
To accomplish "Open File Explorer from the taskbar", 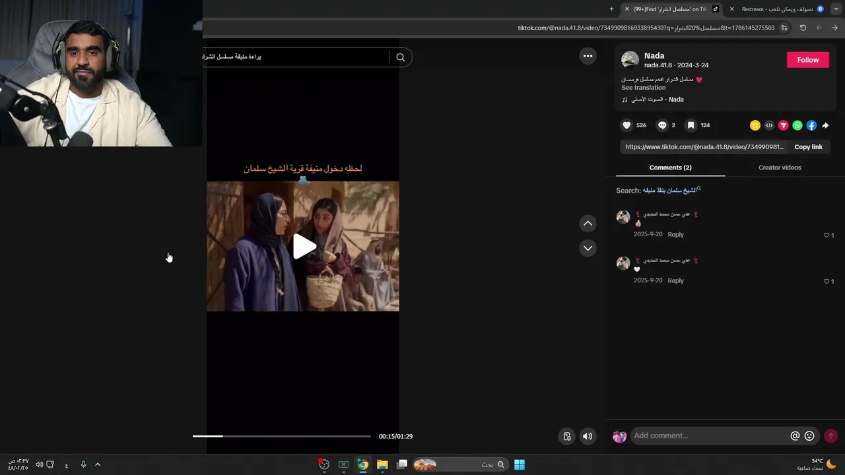I will tap(382, 464).
